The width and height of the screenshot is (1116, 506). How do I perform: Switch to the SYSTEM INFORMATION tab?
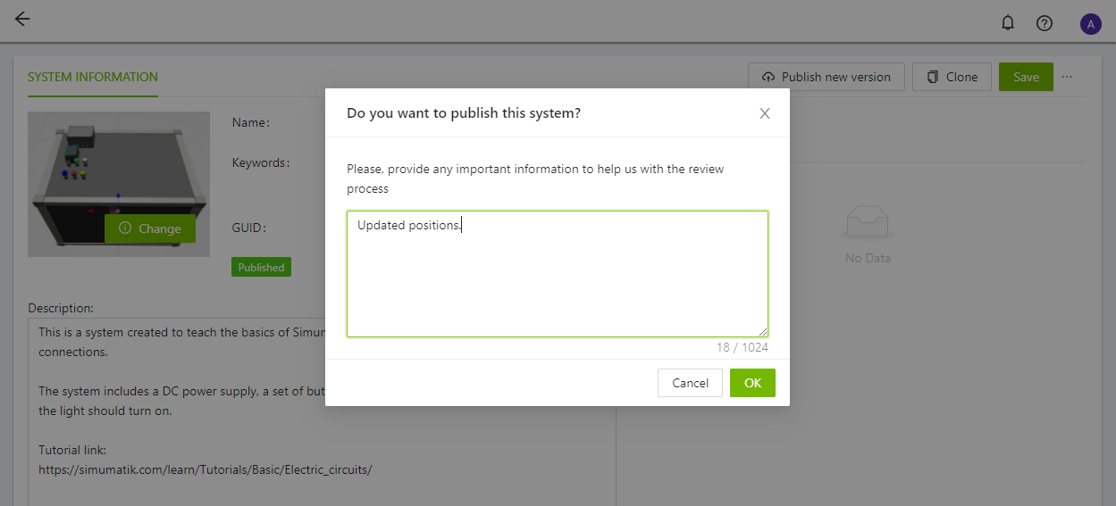93,78
